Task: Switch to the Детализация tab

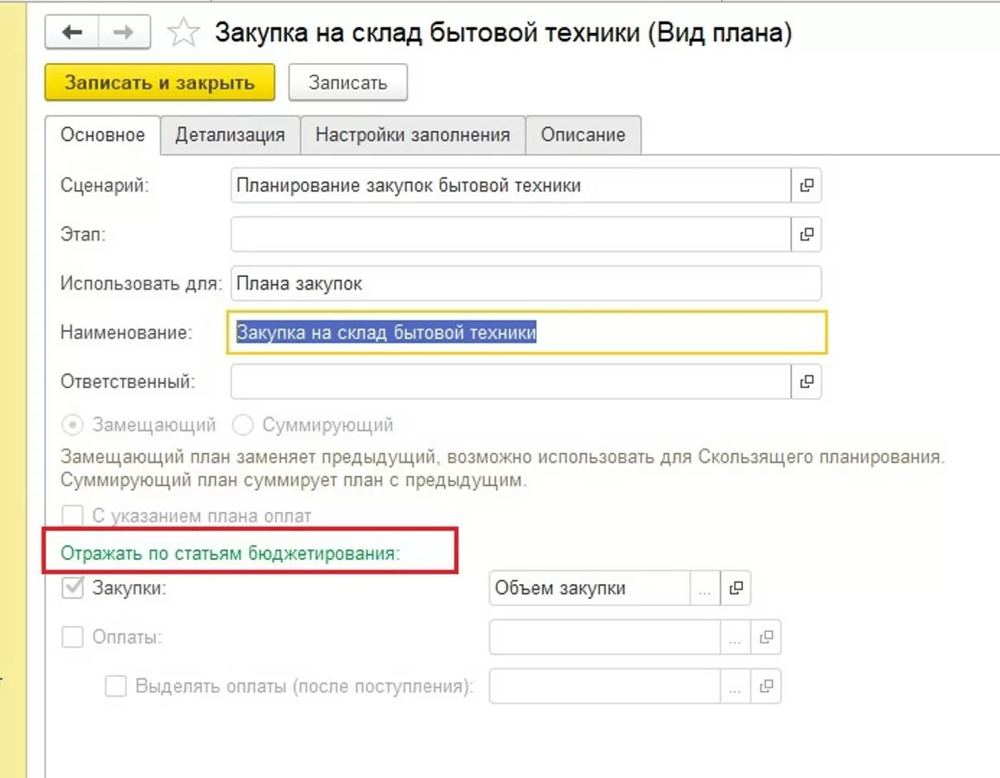Action: pos(230,135)
